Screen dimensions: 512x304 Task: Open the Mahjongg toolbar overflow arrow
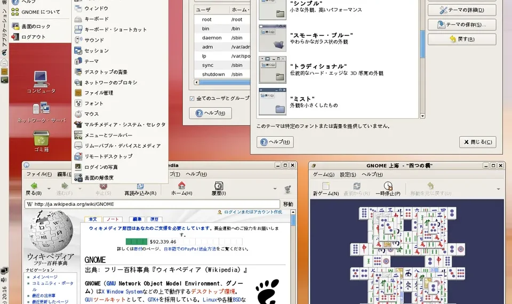[499, 189]
